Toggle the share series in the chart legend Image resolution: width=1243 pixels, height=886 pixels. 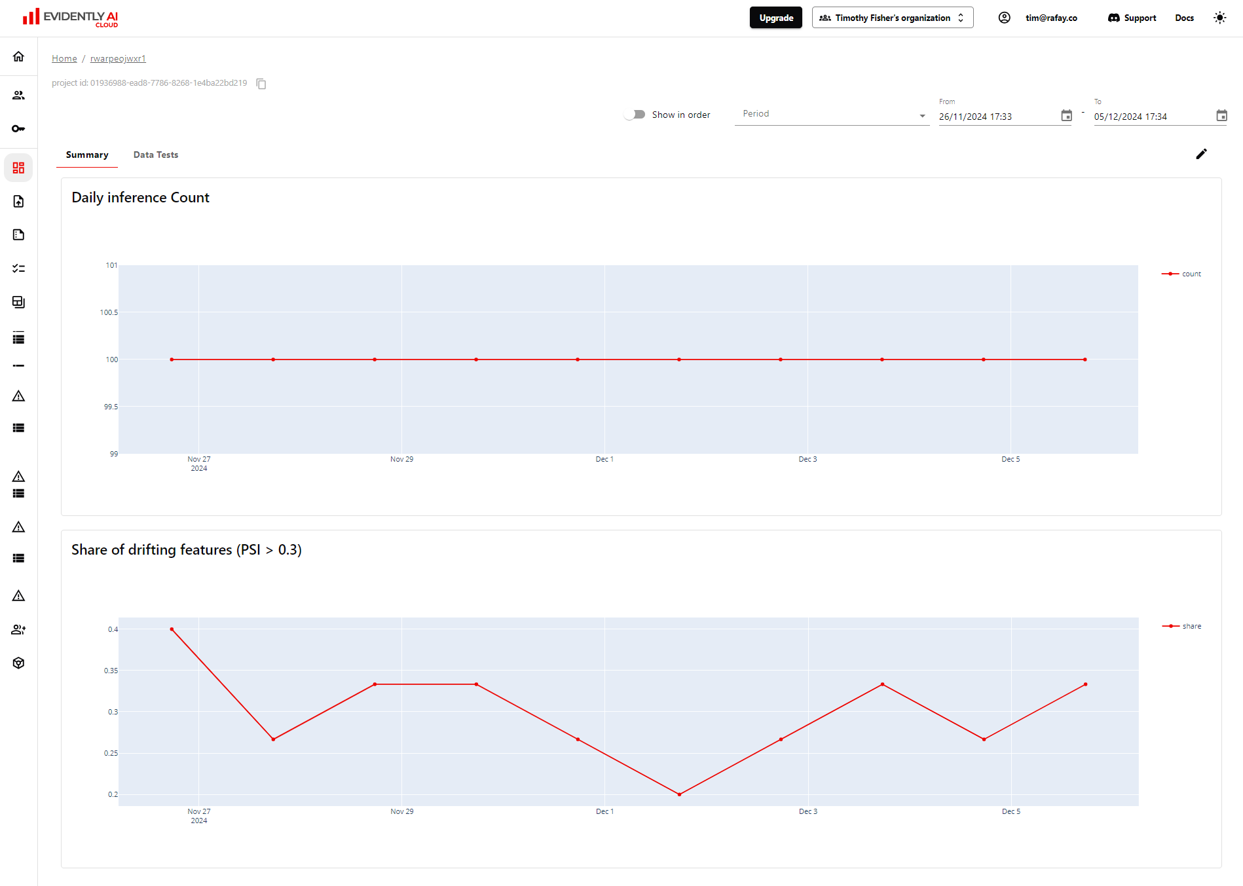[x=1181, y=626]
